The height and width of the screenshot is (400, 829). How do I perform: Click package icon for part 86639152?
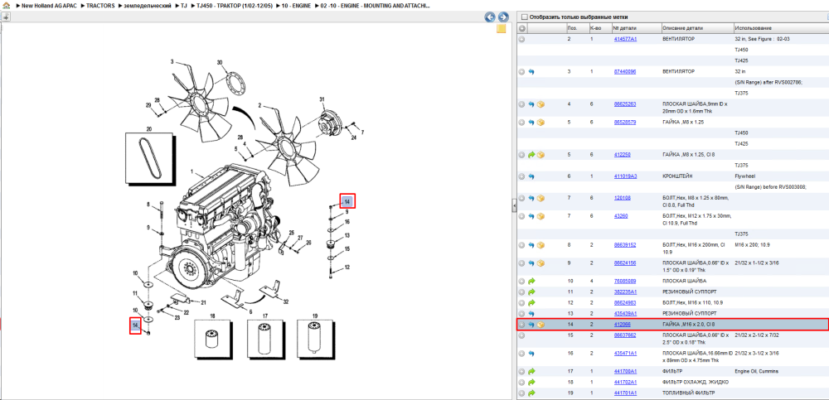click(541, 245)
